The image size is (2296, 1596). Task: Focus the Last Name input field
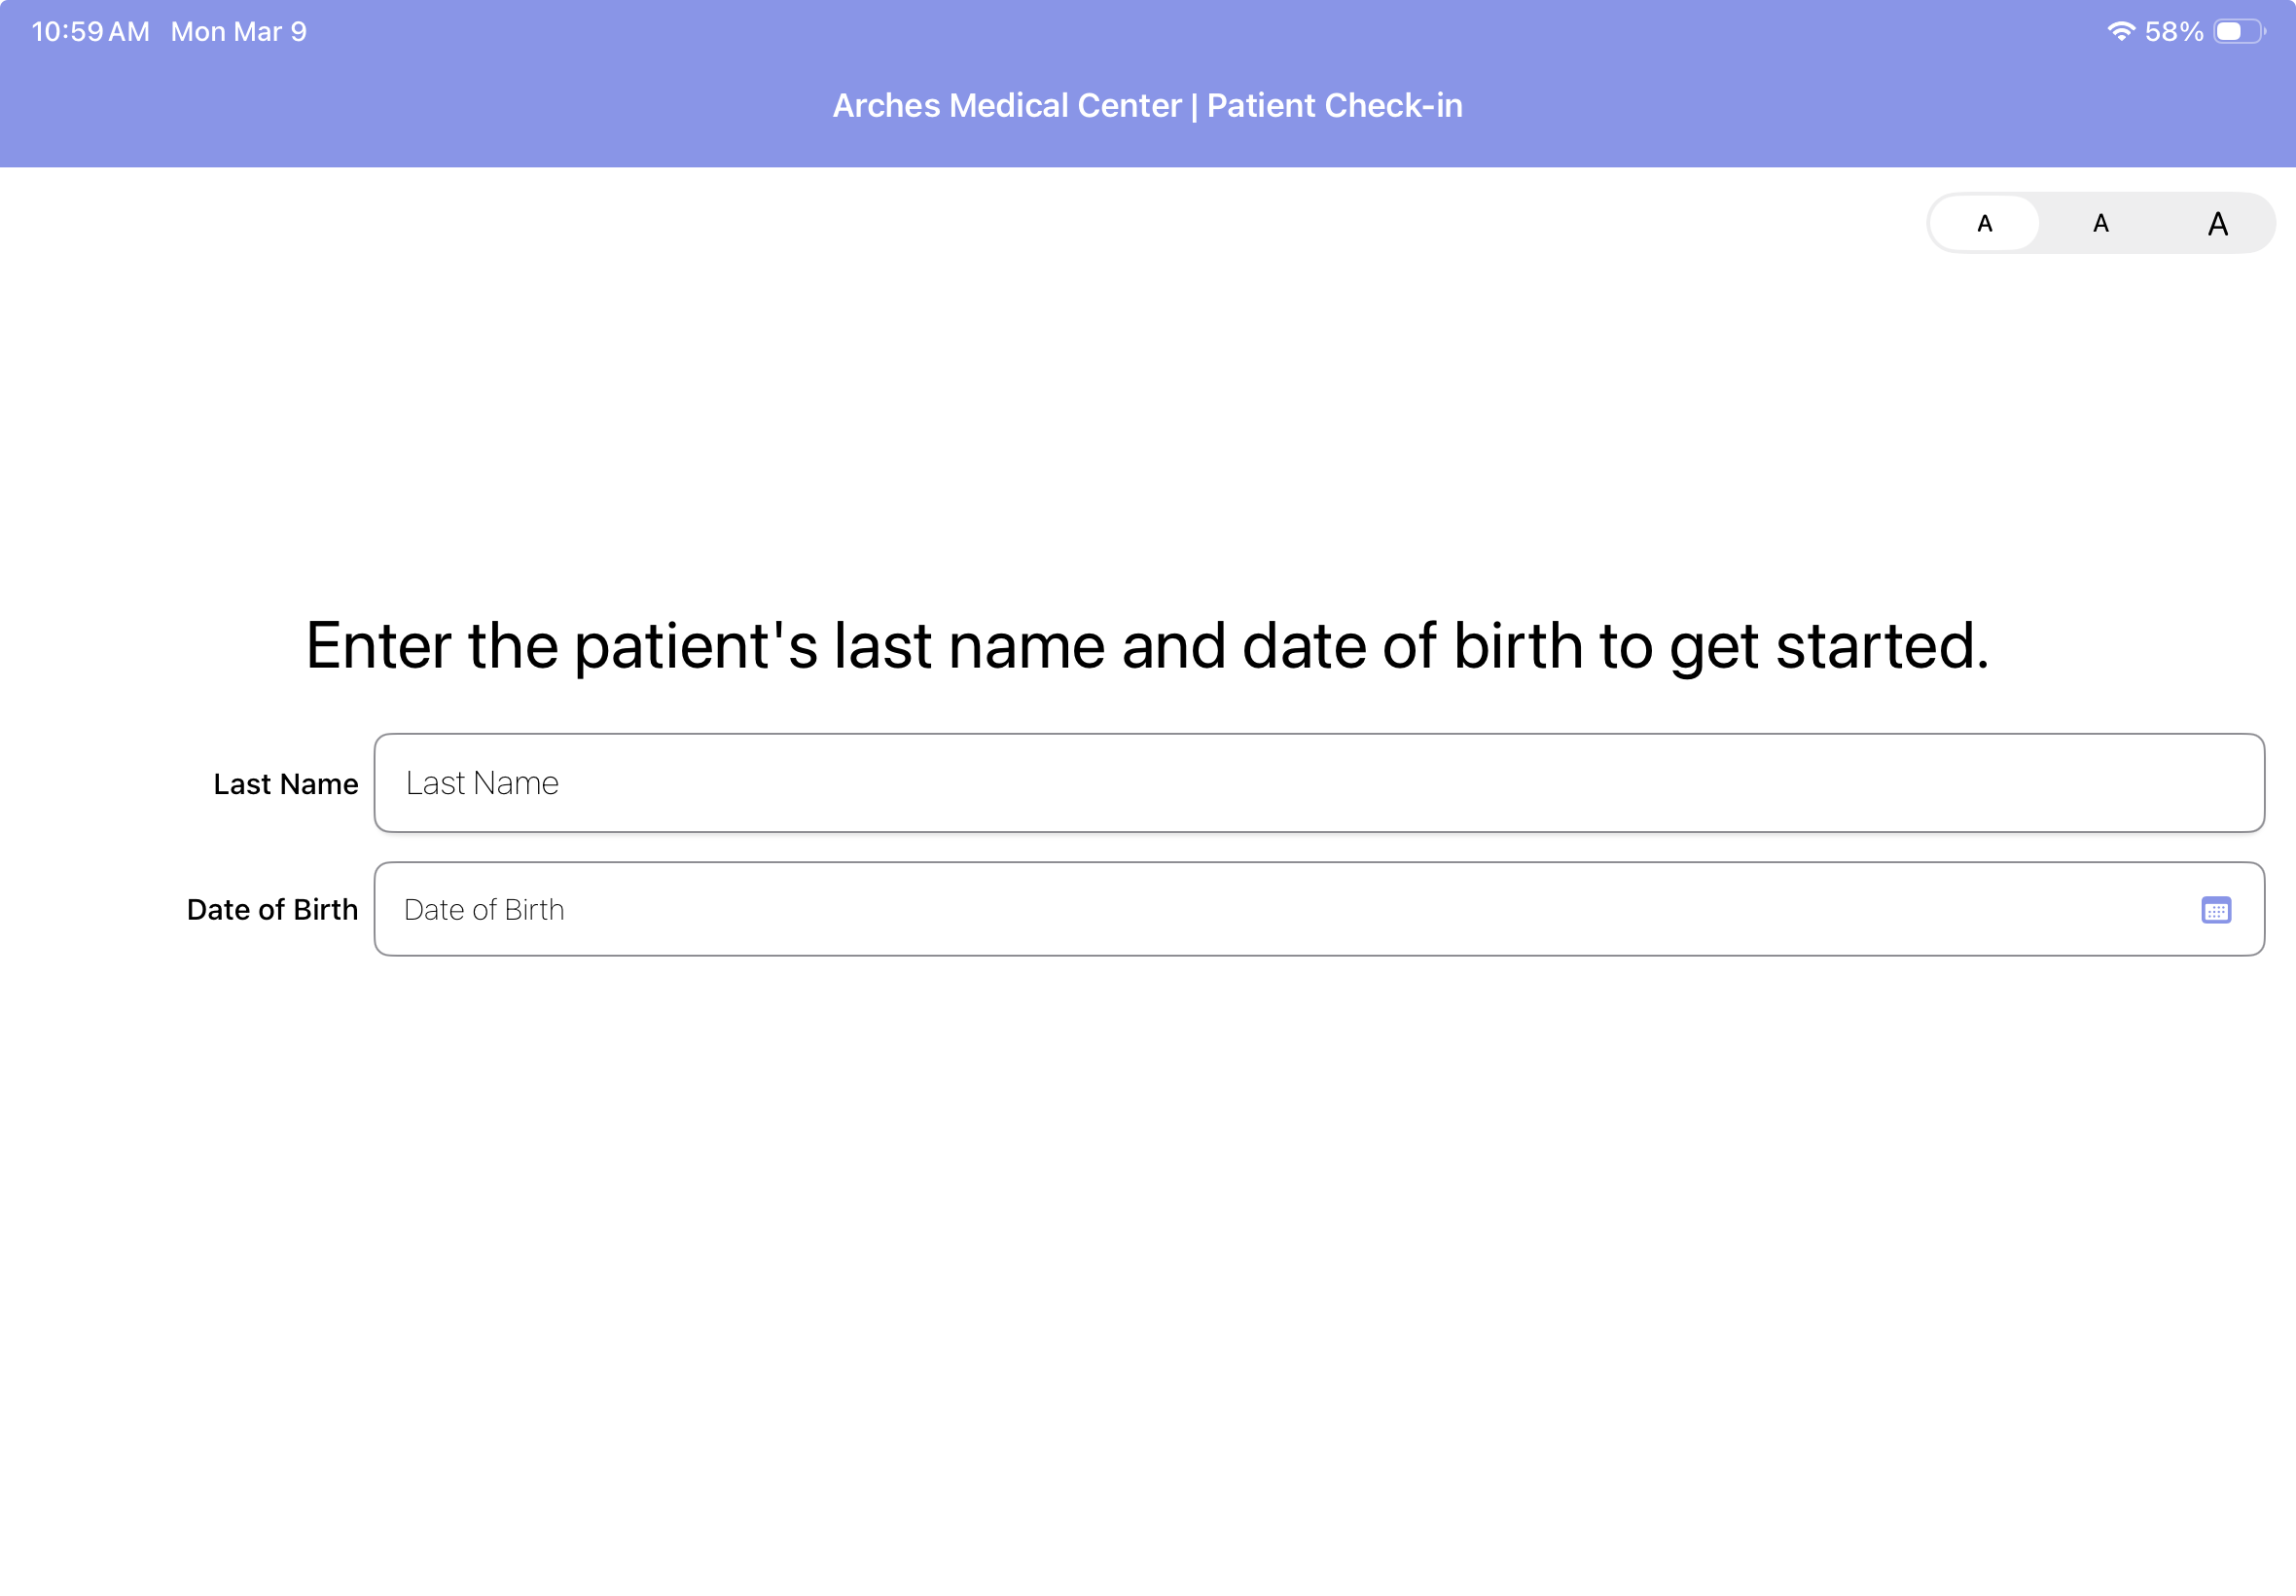click(1317, 783)
